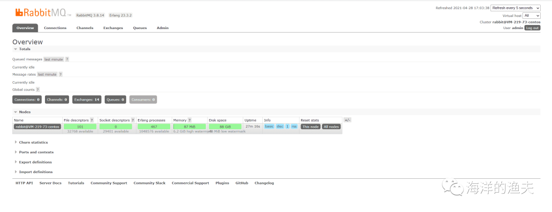Open Community Slack footer link
552x212 pixels.
point(149,183)
